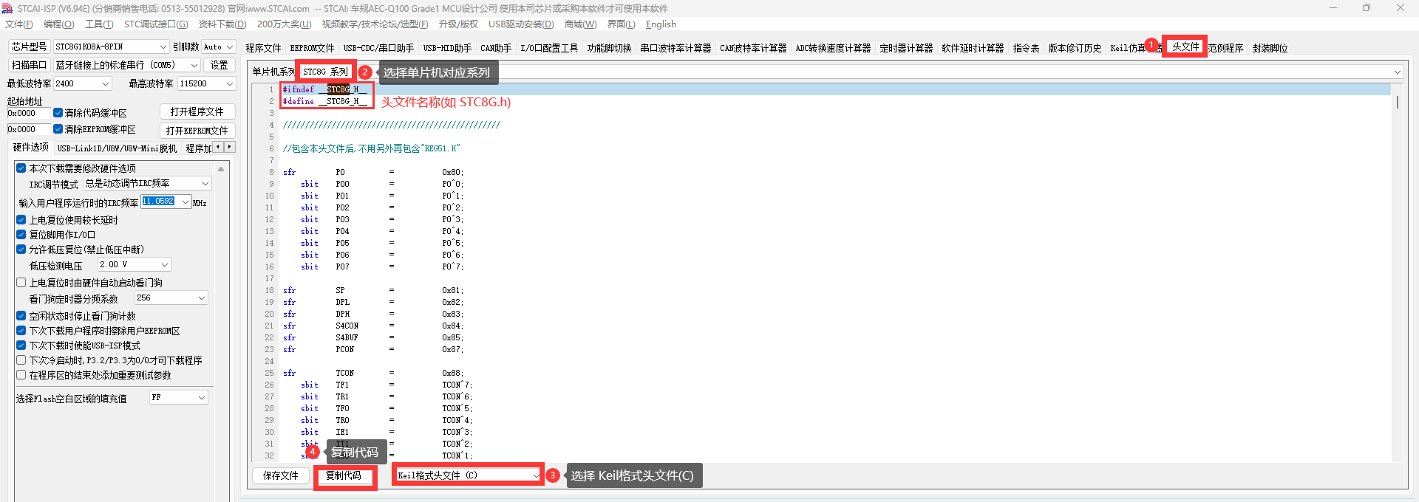Open 界面(L) menu
Viewport: 1419px width, 502px height.
[621, 24]
